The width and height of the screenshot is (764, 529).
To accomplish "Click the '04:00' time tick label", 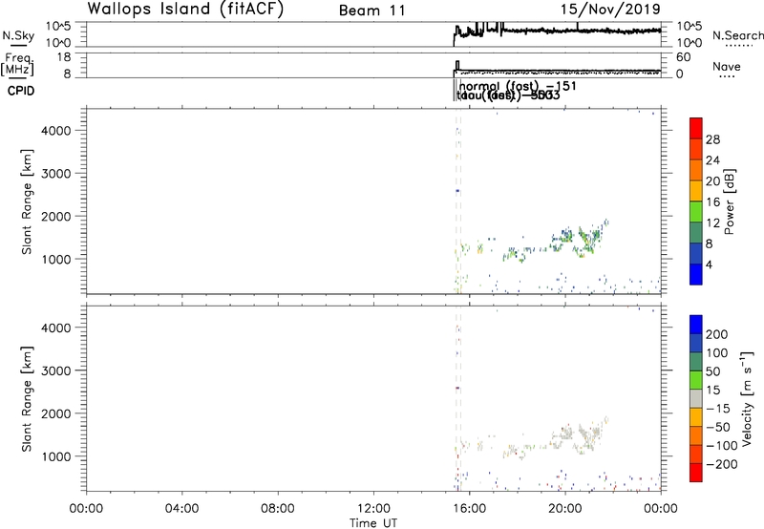I will tap(181, 509).
